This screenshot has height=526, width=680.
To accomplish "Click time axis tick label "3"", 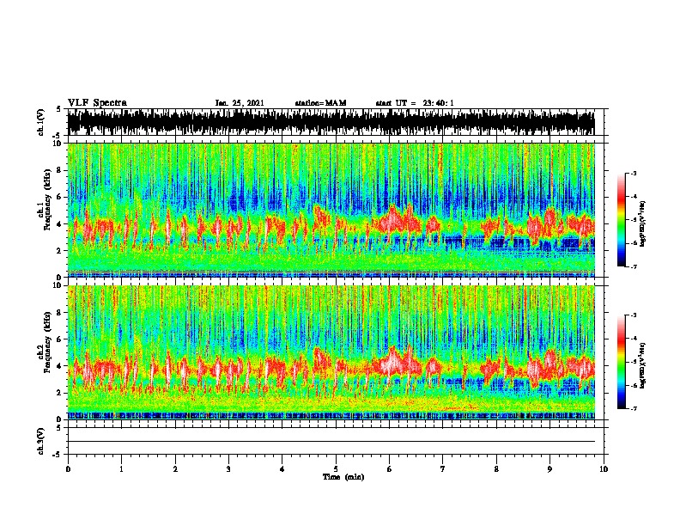I will (x=228, y=469).
